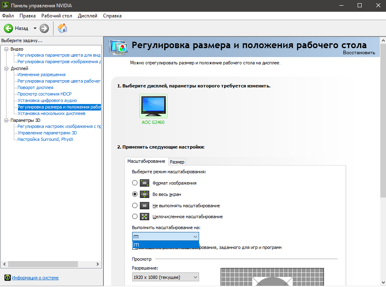Open Установка цифрового аудио in the tree
The height and width of the screenshot is (287, 386).
click(x=47, y=100)
